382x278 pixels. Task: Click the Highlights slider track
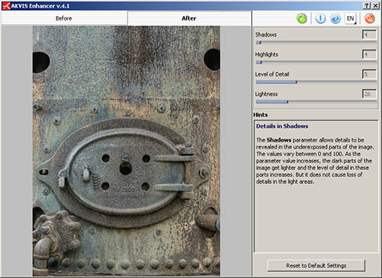pos(316,62)
